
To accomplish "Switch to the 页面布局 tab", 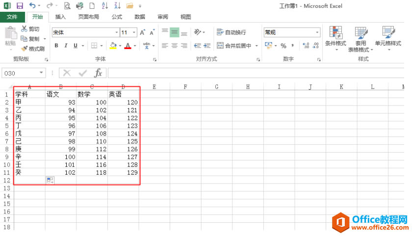I will (89, 17).
